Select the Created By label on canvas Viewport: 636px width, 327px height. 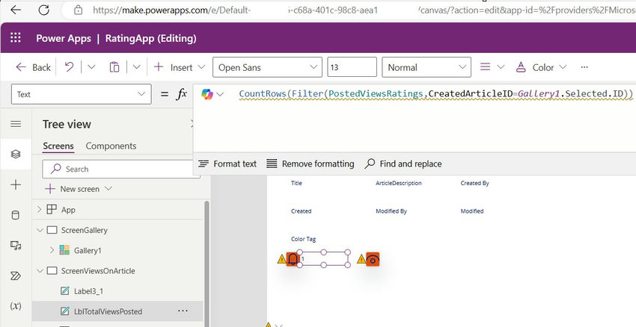pyautogui.click(x=474, y=183)
